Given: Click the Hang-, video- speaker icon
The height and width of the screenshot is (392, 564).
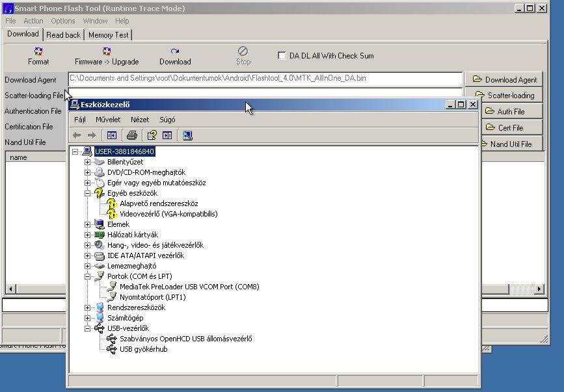Looking at the screenshot, I should tap(100, 245).
